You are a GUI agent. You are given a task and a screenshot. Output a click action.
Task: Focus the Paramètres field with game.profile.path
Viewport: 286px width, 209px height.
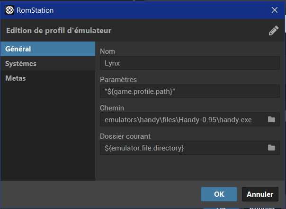(190, 91)
